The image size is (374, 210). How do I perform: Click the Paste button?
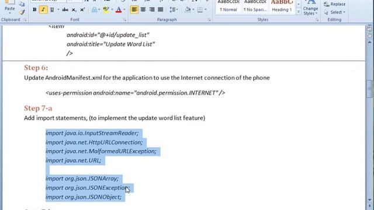(9, 7)
